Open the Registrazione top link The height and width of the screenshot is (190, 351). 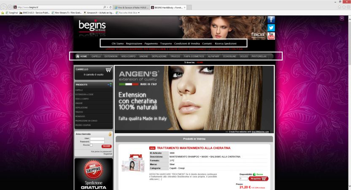pos(134,43)
